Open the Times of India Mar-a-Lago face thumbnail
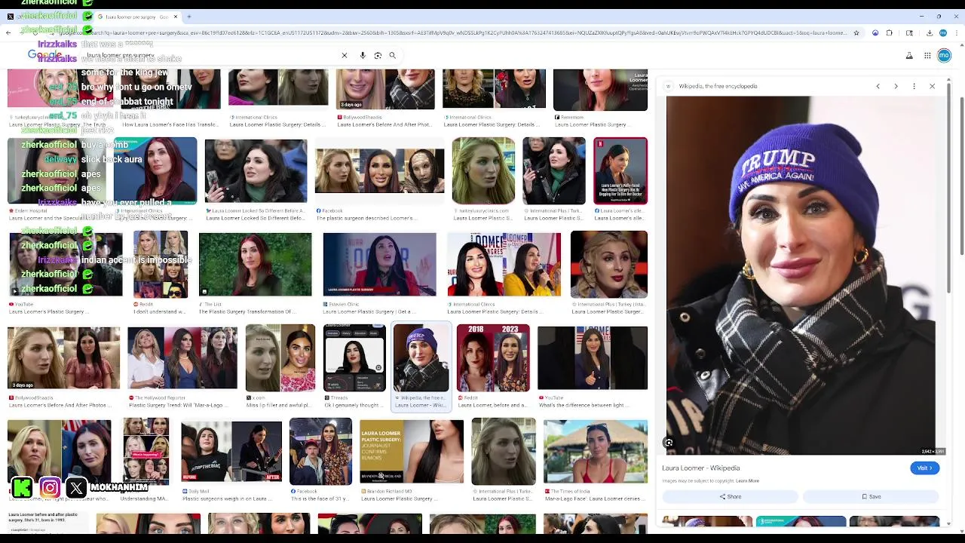The height and width of the screenshot is (543, 965). coord(596,451)
